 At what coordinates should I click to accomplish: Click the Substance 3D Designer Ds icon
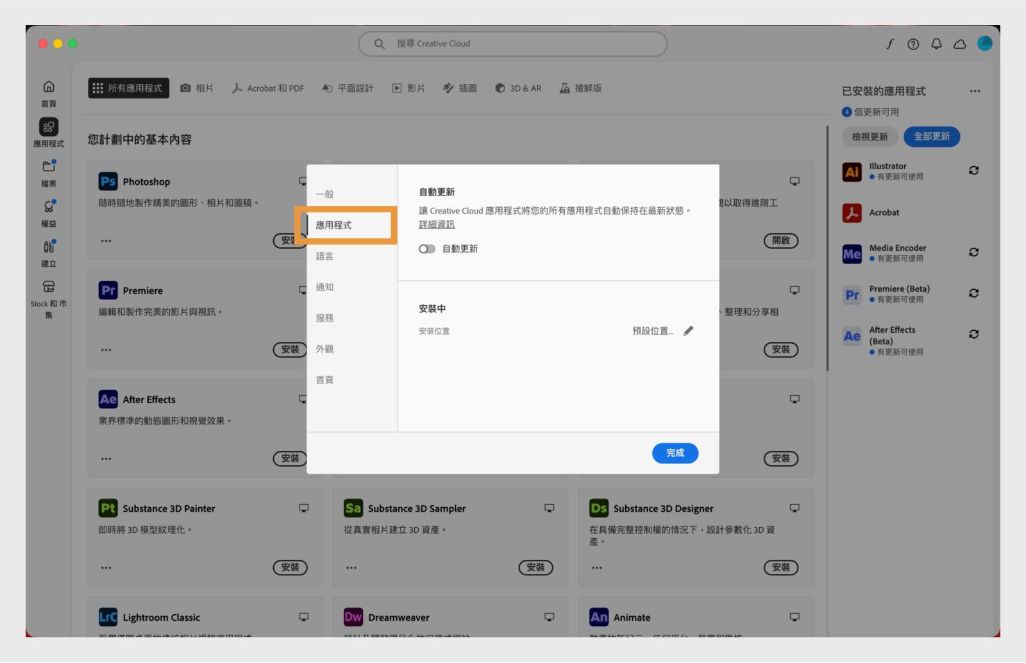[599, 508]
